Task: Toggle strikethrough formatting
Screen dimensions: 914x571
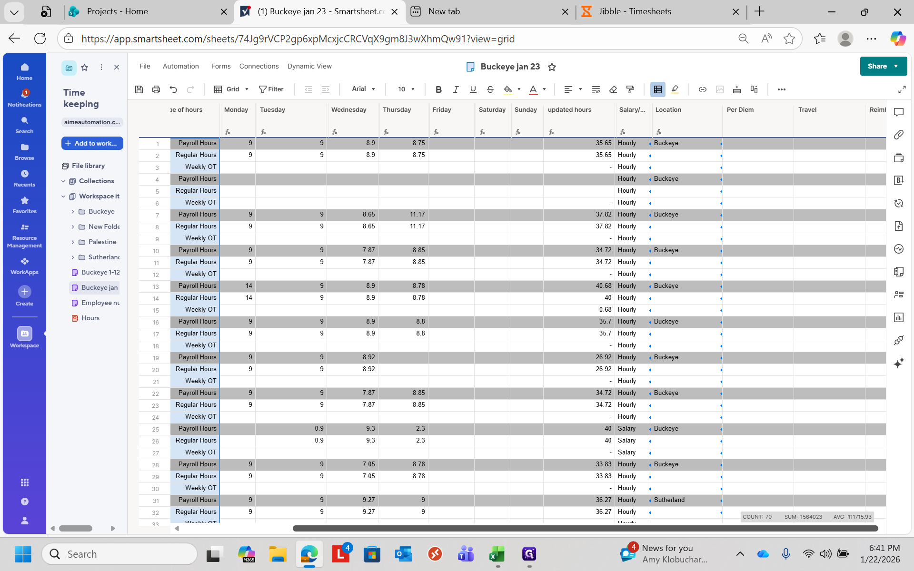Action: pyautogui.click(x=490, y=89)
